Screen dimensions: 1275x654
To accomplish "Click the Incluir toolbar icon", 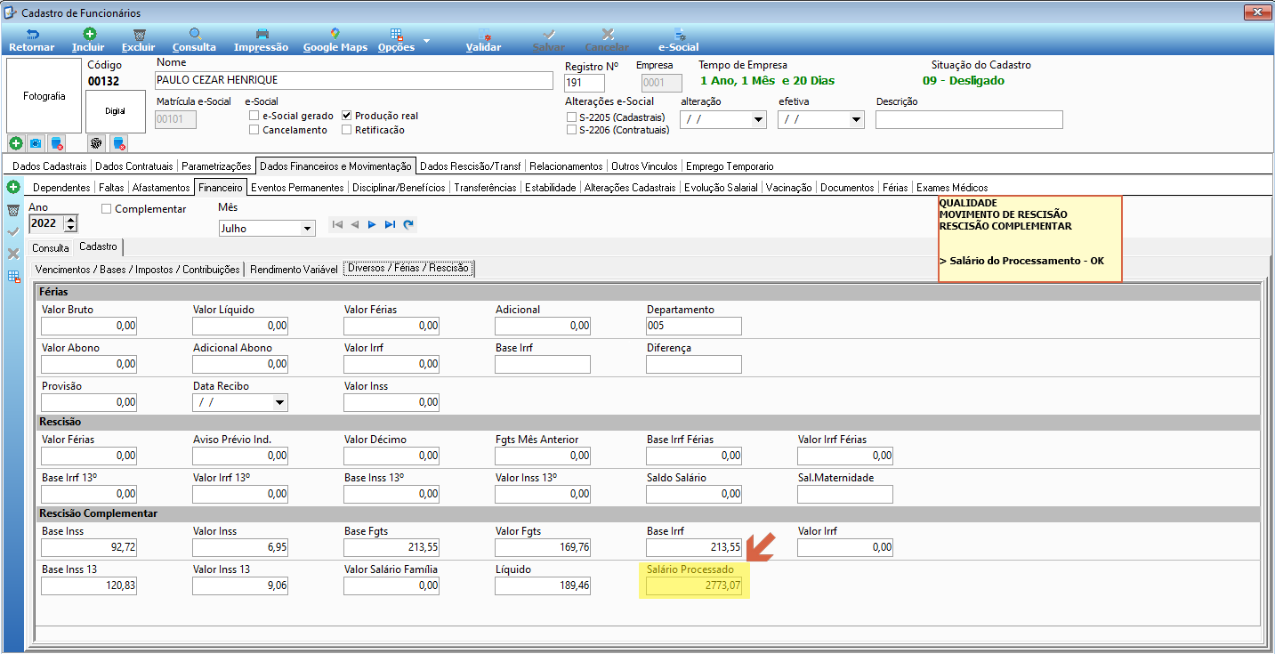I will point(89,34).
